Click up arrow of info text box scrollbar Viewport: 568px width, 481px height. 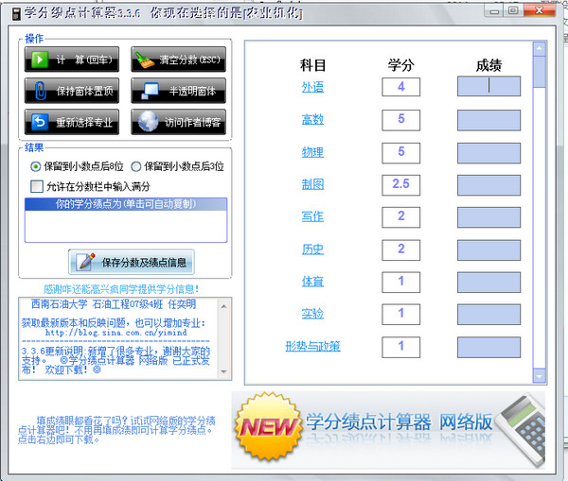pyautogui.click(x=223, y=306)
